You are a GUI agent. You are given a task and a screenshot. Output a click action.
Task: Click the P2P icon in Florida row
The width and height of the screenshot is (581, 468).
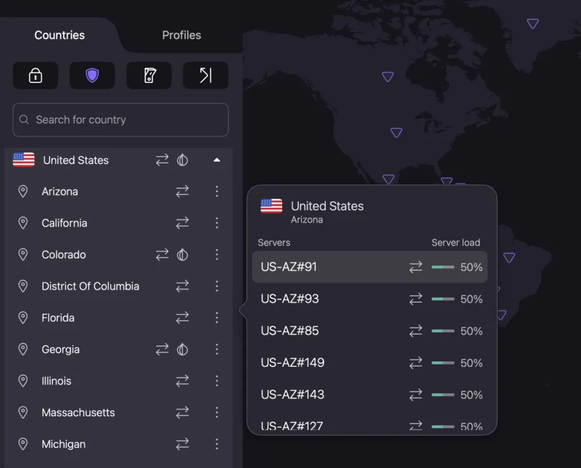pyautogui.click(x=182, y=318)
